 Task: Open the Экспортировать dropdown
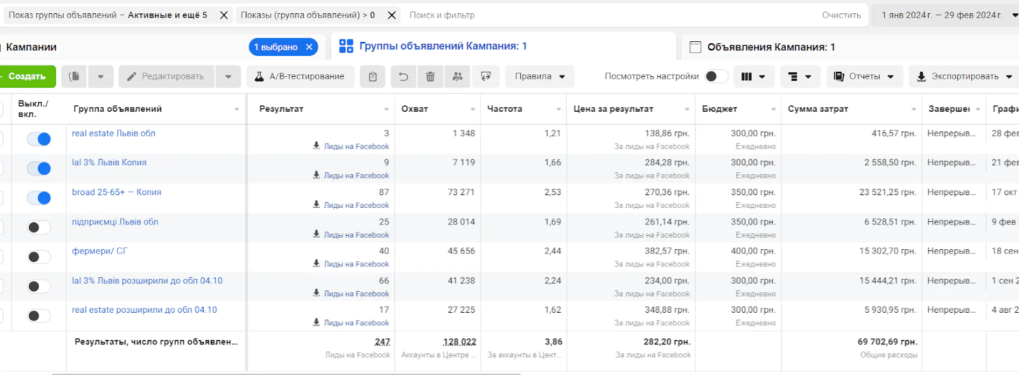(x=964, y=76)
